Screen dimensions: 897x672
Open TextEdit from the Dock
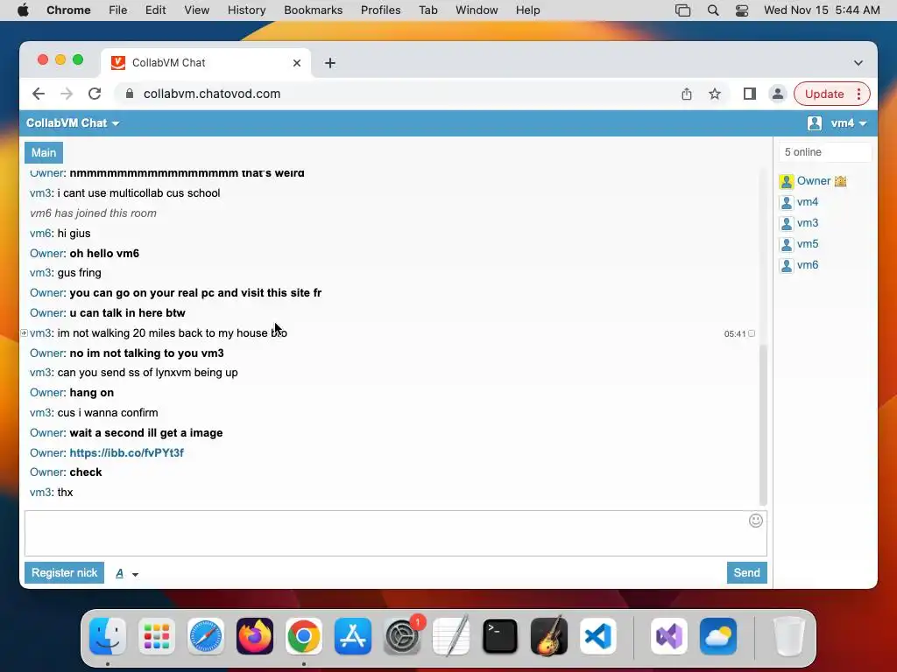point(451,636)
